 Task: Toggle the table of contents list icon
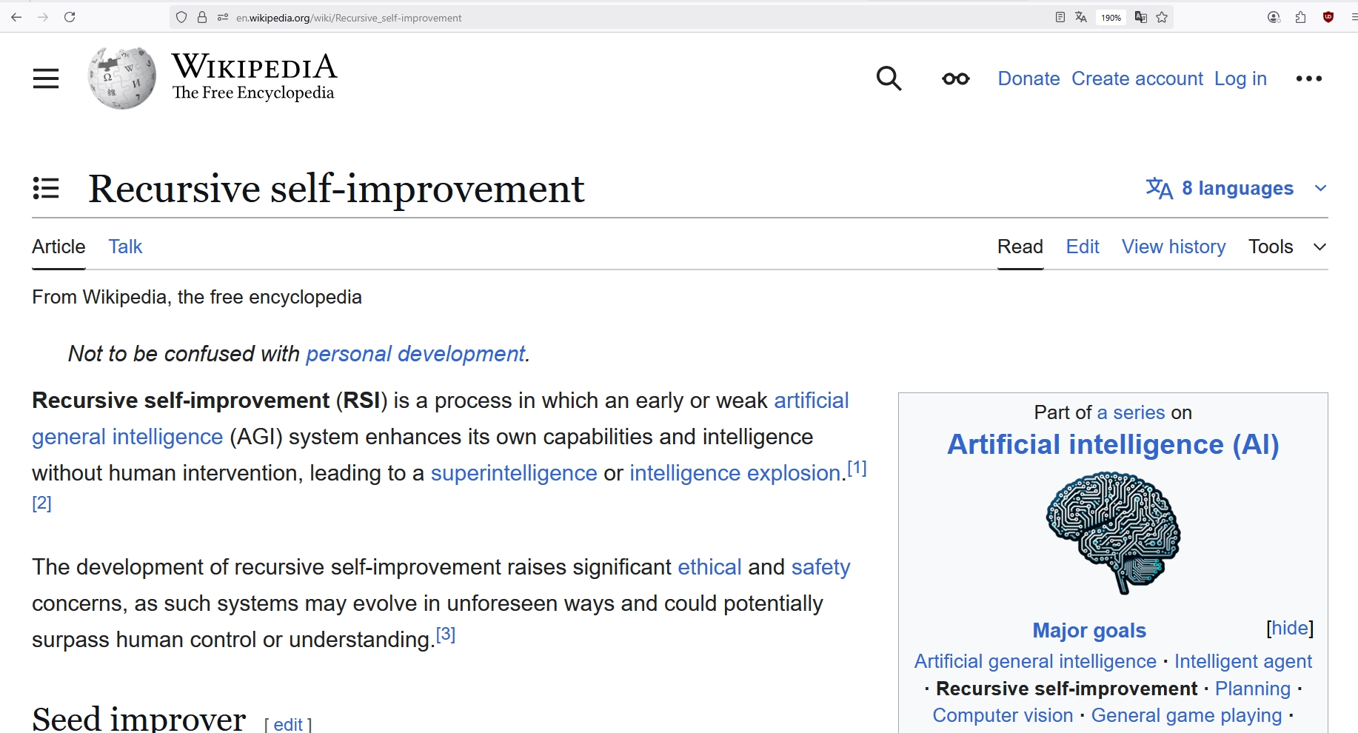(x=46, y=188)
